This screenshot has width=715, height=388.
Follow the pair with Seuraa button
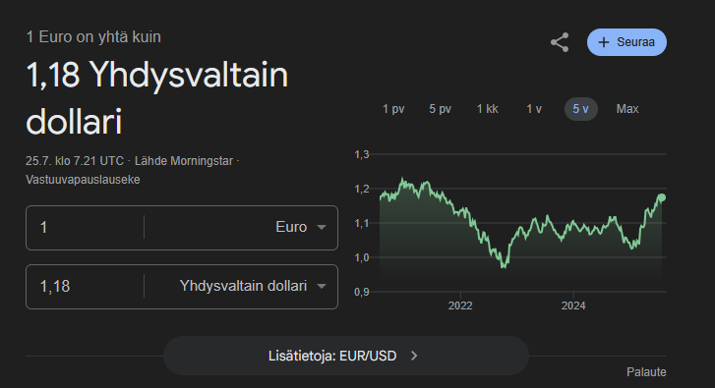[627, 42]
